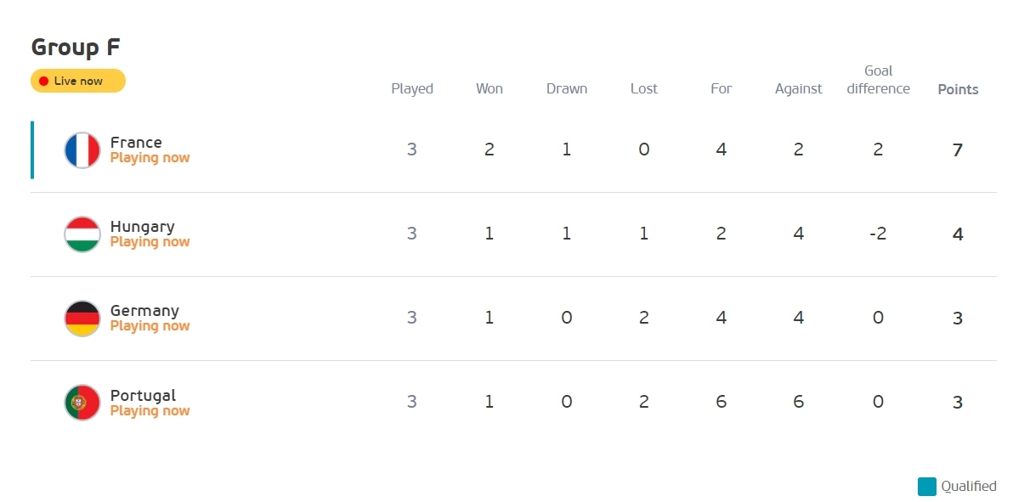
Task: Click the Germany flag icon
Action: (x=82, y=318)
